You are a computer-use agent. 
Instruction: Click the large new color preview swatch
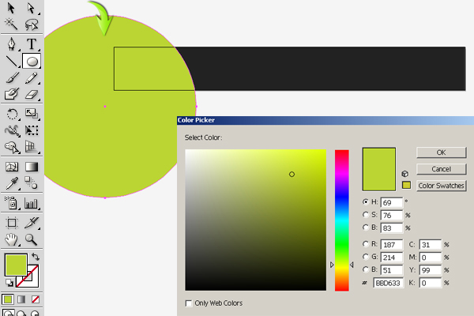pyautogui.click(x=379, y=169)
